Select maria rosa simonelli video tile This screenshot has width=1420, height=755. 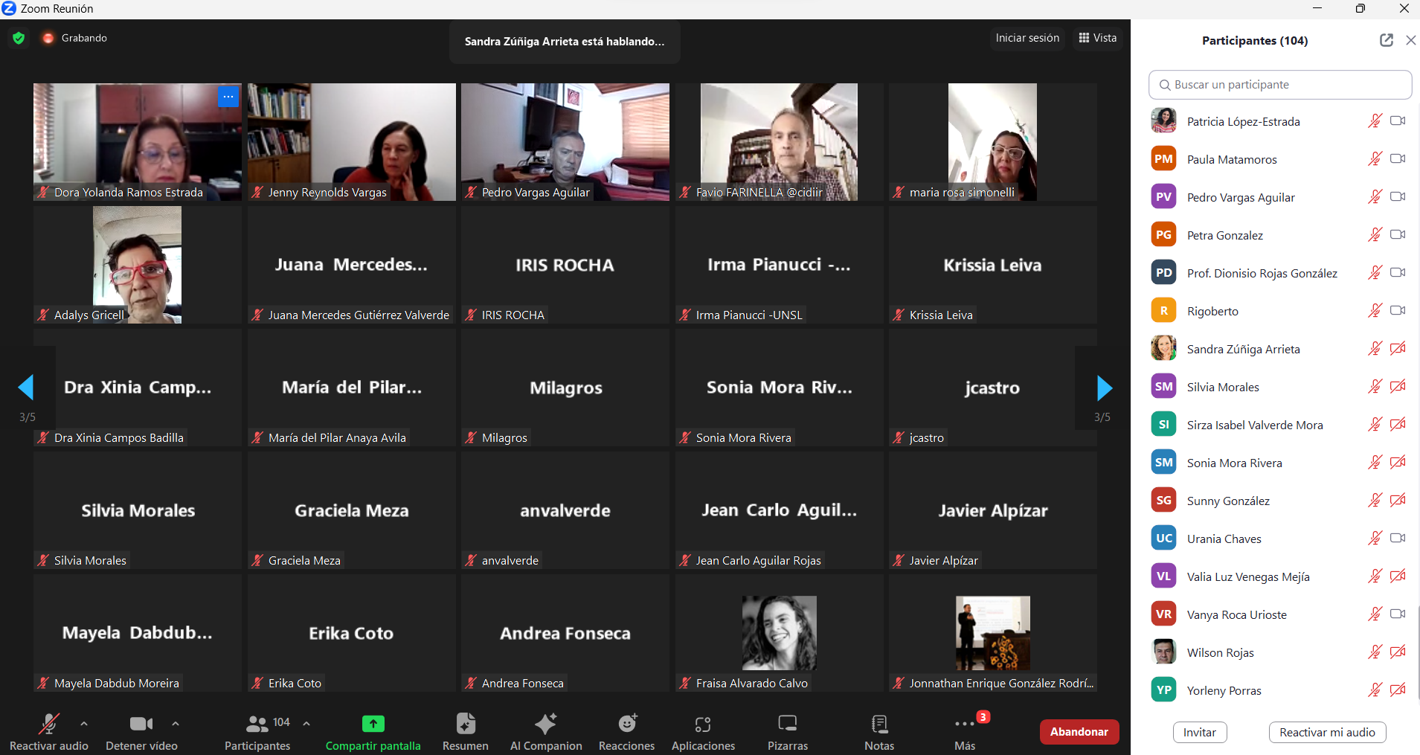tap(992, 142)
